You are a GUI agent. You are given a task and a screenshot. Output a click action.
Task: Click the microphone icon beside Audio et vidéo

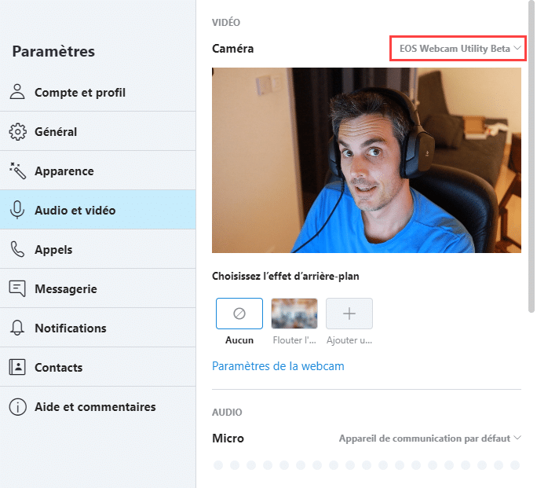tap(17, 210)
